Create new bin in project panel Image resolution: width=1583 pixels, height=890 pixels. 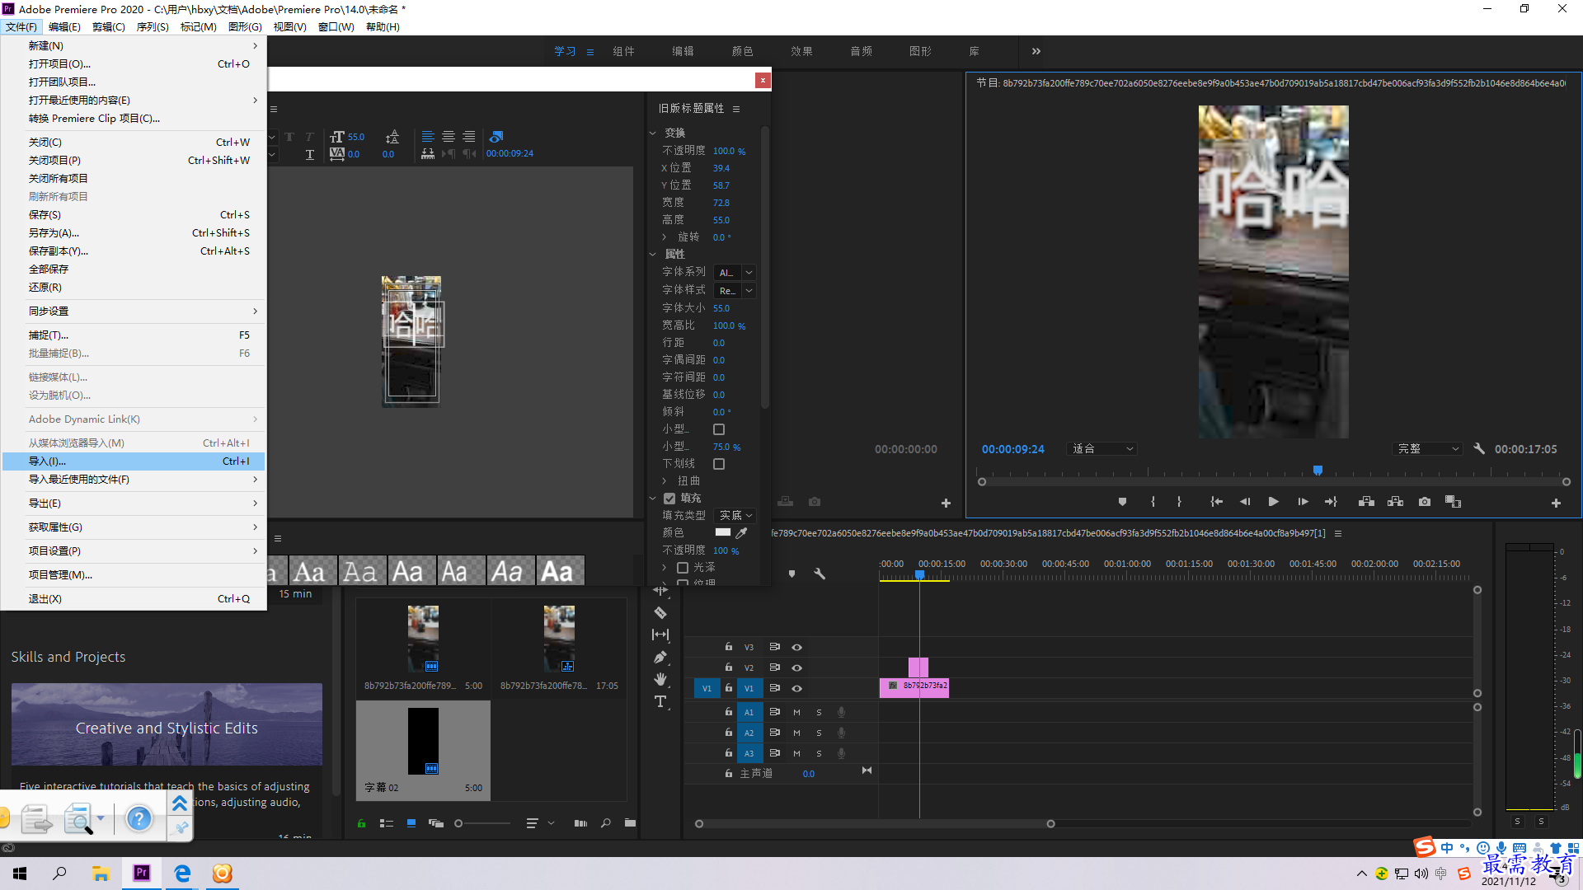click(x=630, y=823)
